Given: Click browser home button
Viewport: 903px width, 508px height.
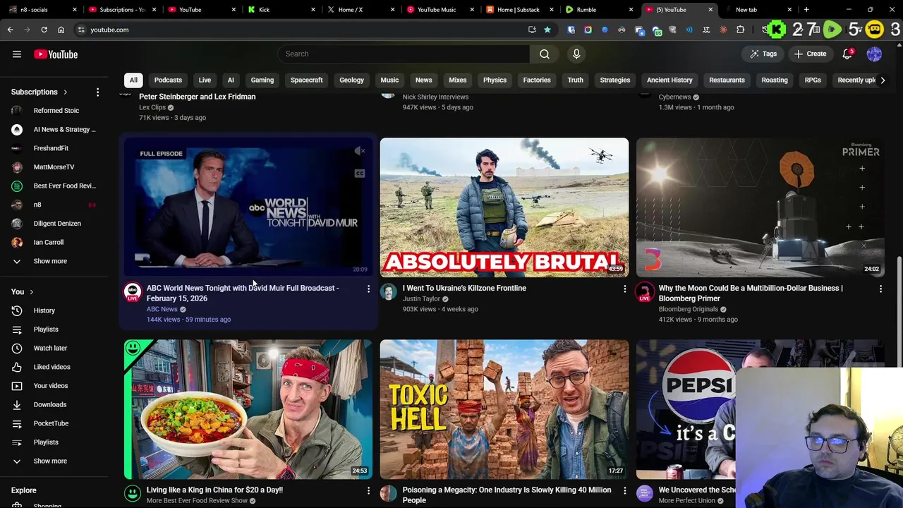Looking at the screenshot, I should point(61,30).
